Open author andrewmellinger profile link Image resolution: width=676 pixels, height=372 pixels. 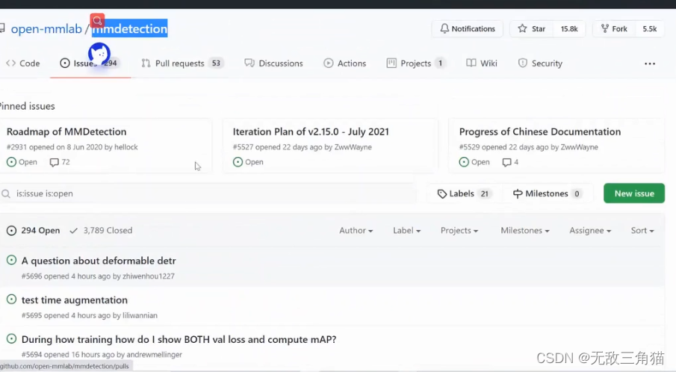coord(155,355)
